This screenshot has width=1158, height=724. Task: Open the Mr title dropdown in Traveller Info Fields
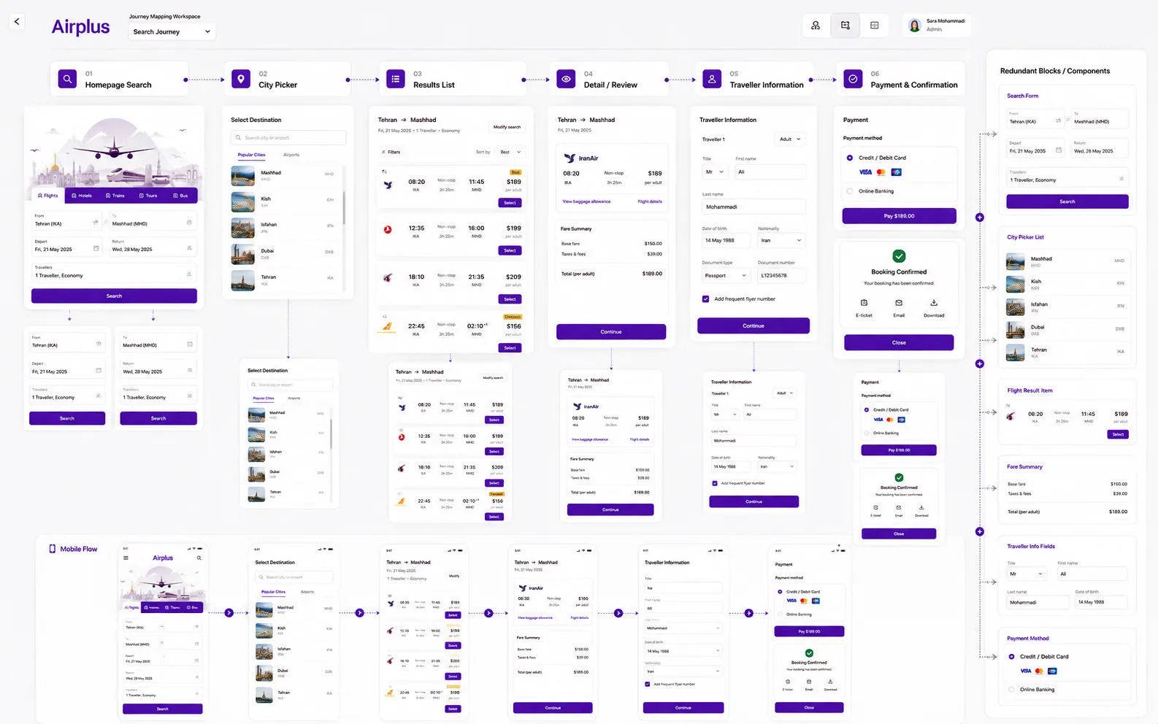(1027, 574)
